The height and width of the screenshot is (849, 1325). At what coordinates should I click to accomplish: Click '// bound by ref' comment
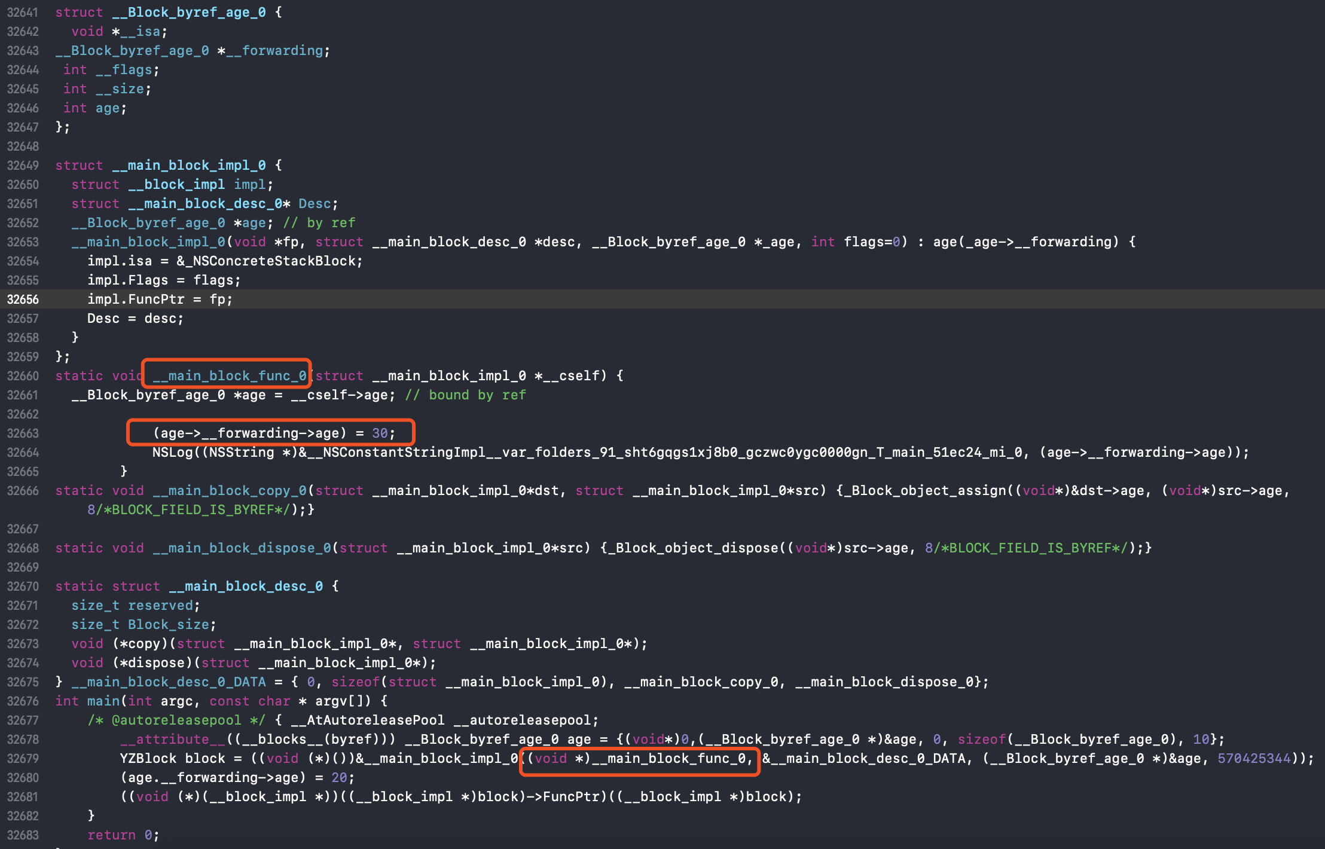[x=466, y=395]
